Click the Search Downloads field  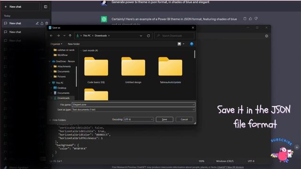[174, 36]
